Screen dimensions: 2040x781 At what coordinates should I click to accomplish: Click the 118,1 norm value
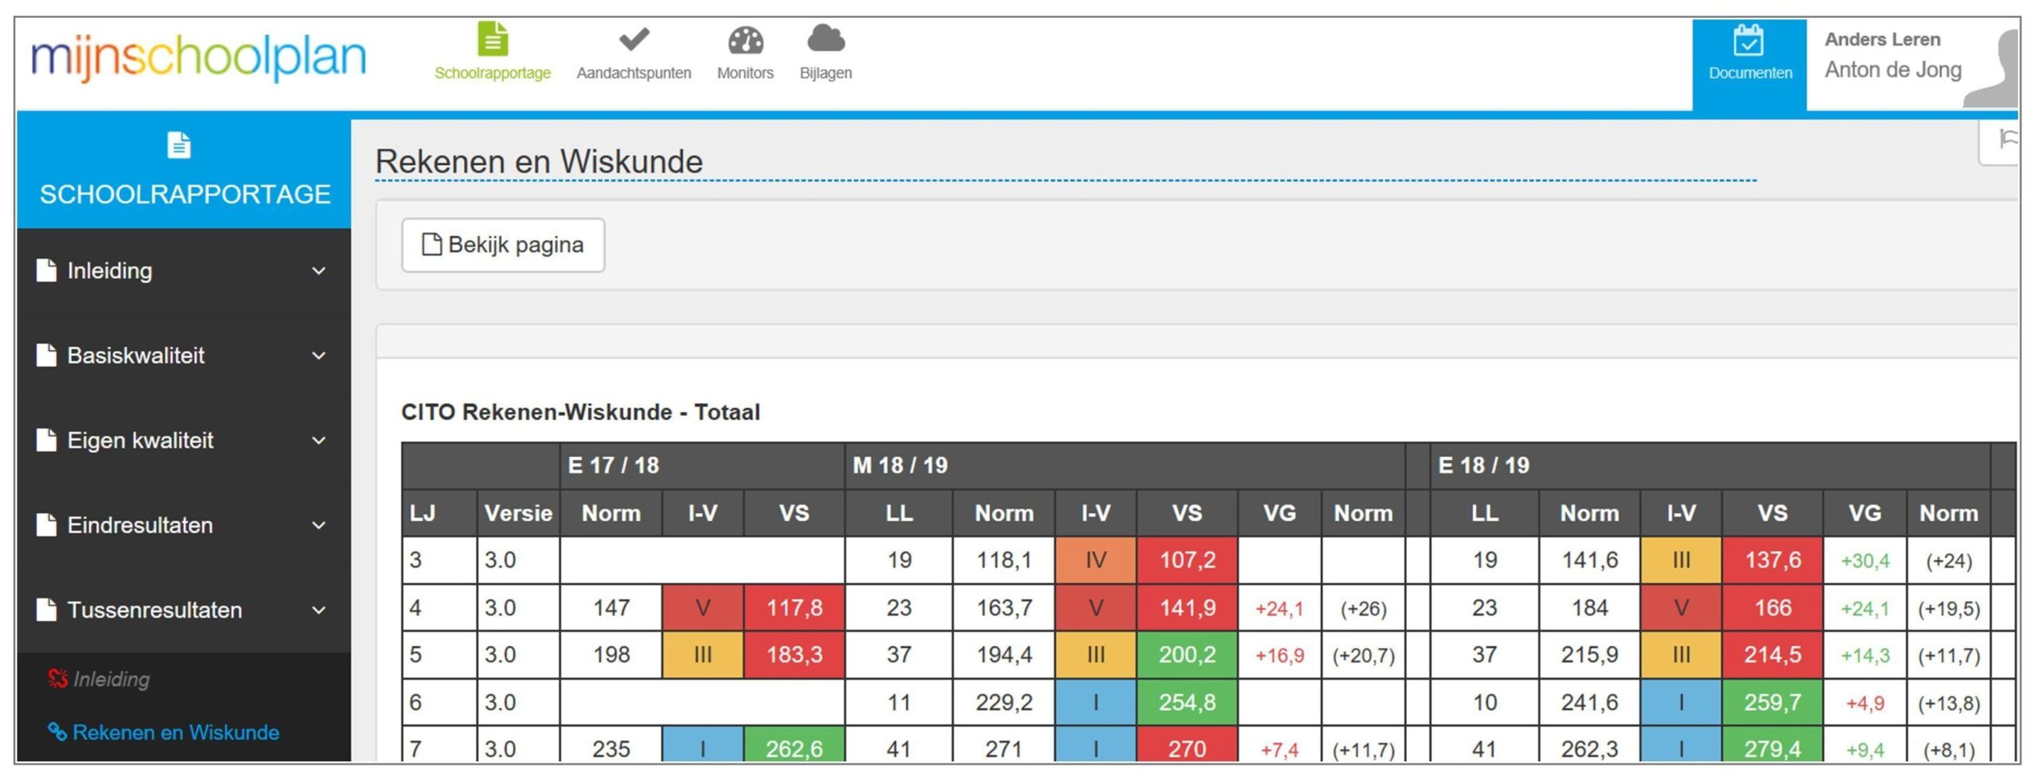[1004, 560]
